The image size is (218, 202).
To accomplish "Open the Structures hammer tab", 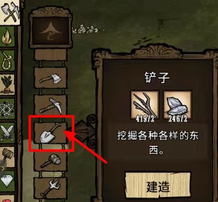I will click(7, 157).
